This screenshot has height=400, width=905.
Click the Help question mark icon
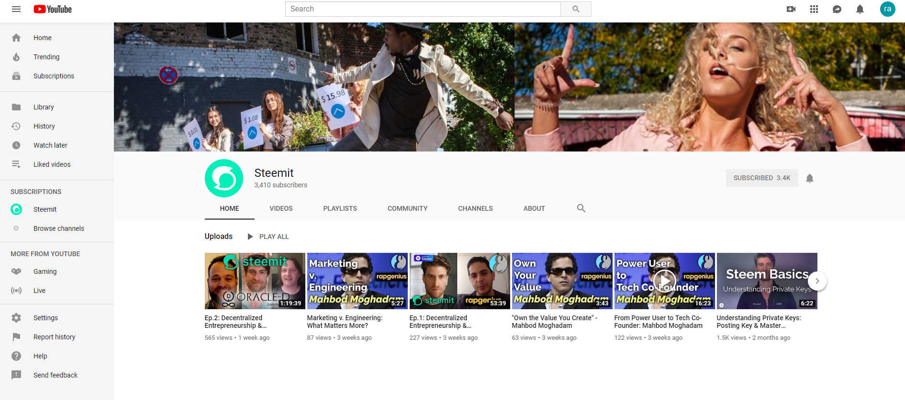pos(16,356)
